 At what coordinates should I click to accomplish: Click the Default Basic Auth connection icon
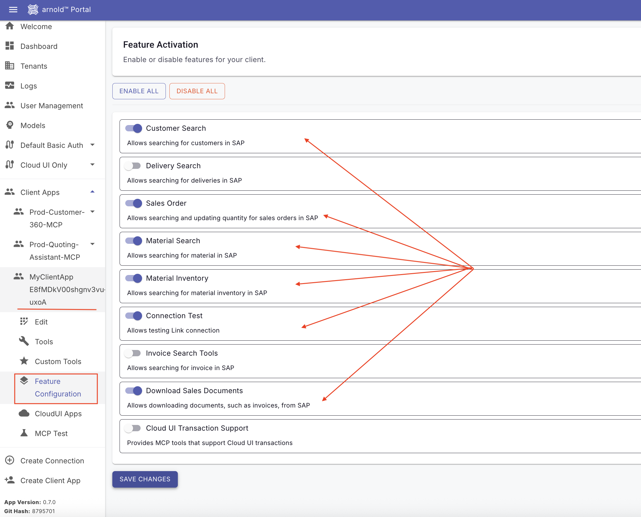[x=10, y=145]
